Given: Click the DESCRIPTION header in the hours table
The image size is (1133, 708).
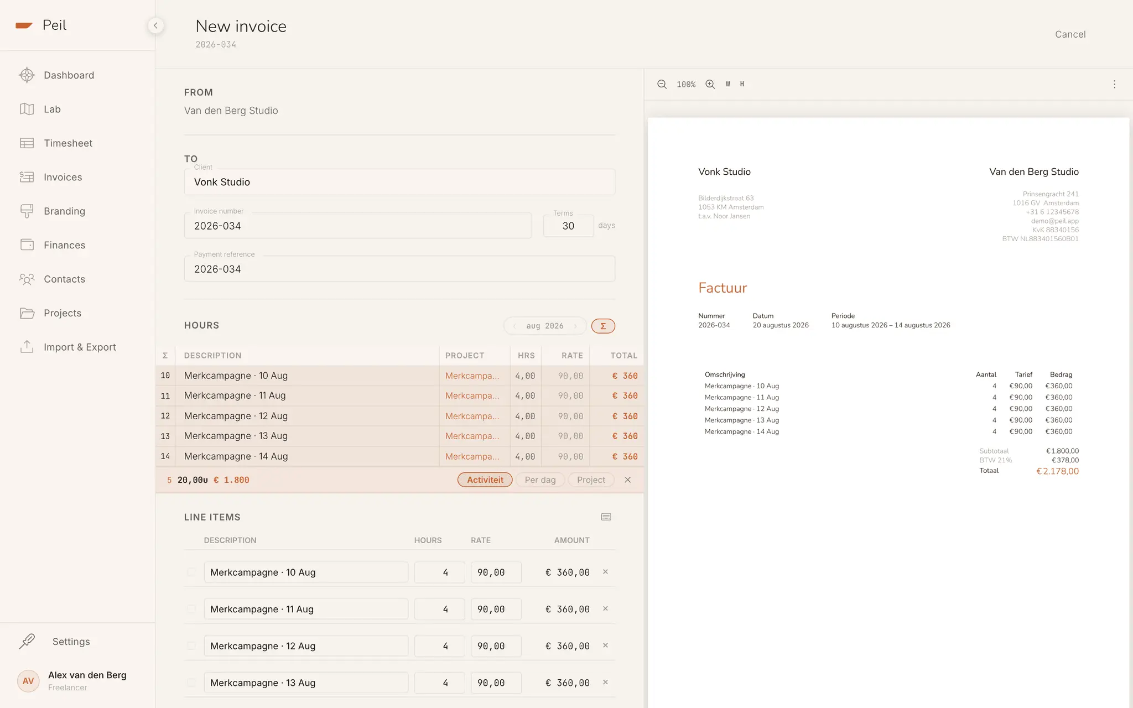Looking at the screenshot, I should click(x=212, y=356).
